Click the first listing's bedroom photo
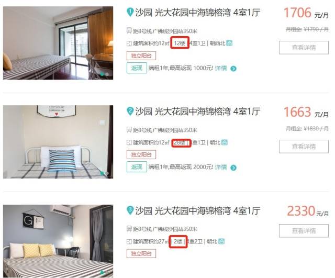This screenshot has width=335, height=278. [x=58, y=43]
